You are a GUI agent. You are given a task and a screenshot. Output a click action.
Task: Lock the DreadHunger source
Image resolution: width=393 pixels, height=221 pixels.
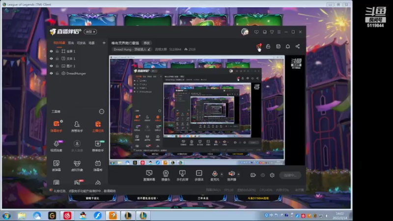pos(57,73)
